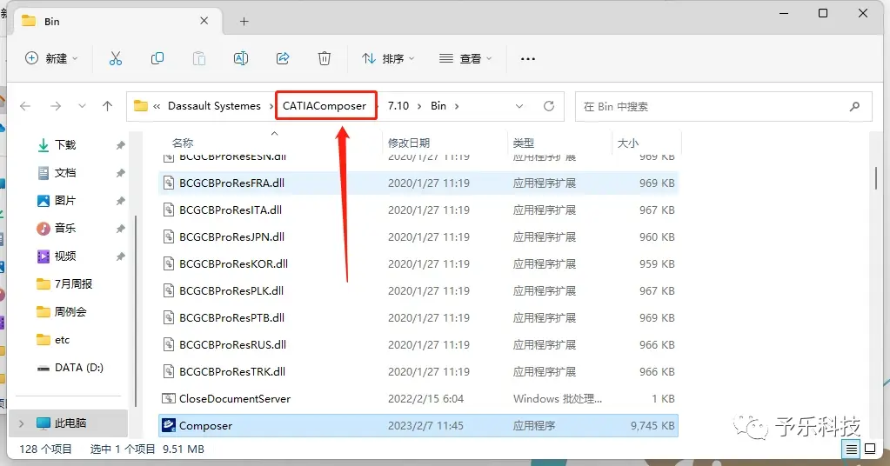
Task: Open 视频 in navigation pane
Action: click(65, 256)
